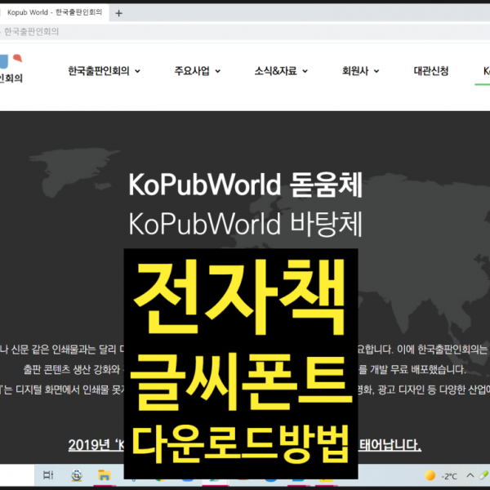490x490 pixels.
Task: Expand the chevron beside 한국출판인회의 menu
Action: 137,72
